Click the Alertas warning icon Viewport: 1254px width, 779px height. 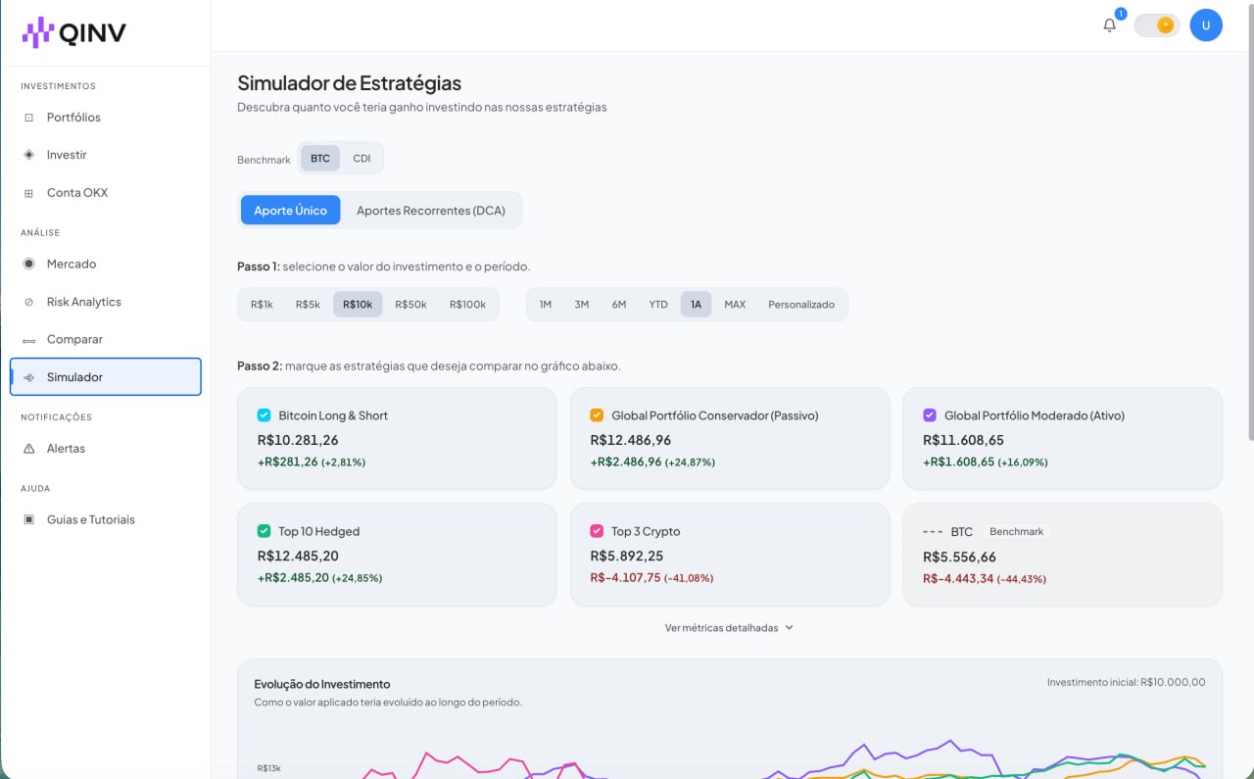28,449
